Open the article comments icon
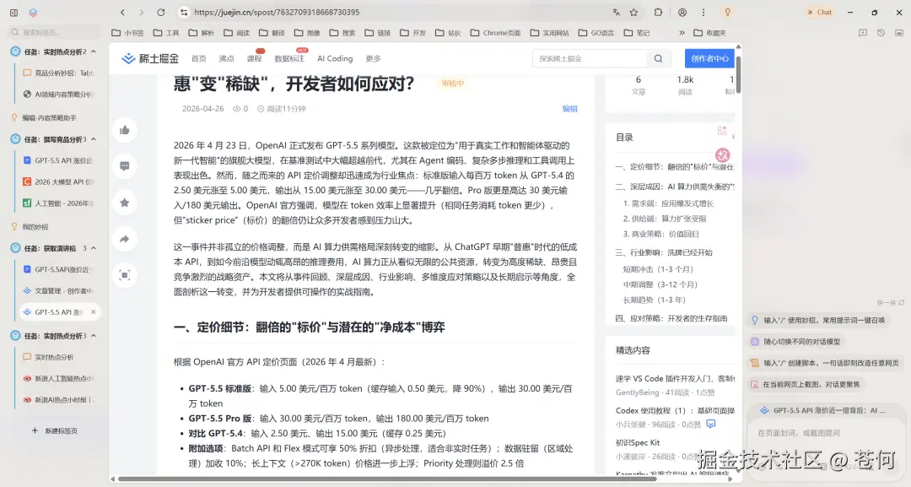The image size is (911, 487). 124,166
